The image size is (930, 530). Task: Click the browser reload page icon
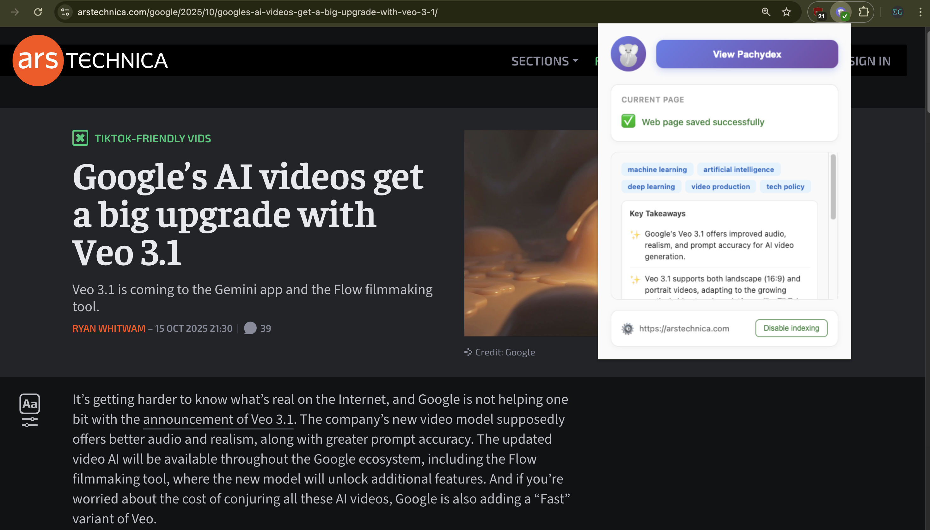(x=38, y=12)
